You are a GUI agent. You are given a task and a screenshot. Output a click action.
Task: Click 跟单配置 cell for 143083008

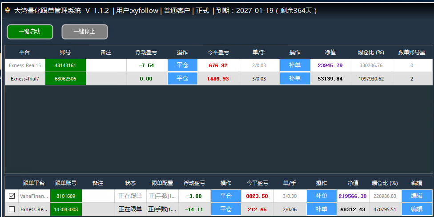[x=162, y=209]
